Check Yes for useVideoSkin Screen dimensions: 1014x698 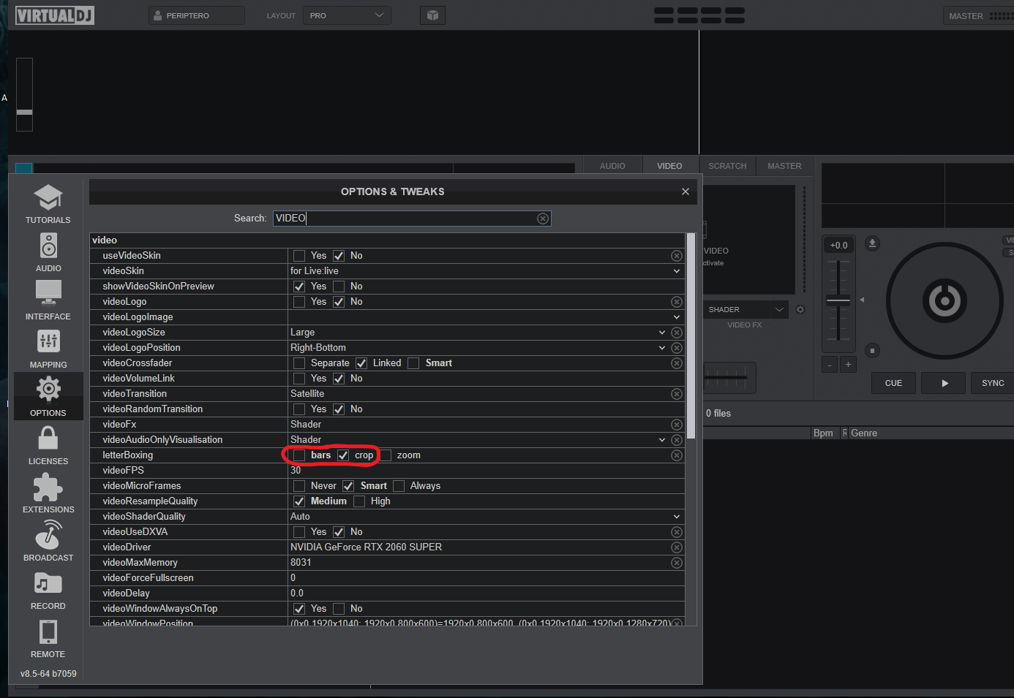pyautogui.click(x=299, y=256)
